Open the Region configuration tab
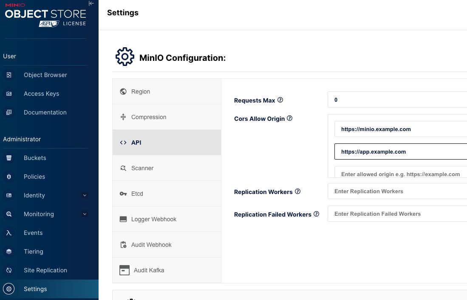This screenshot has height=300, width=467. coord(167,91)
